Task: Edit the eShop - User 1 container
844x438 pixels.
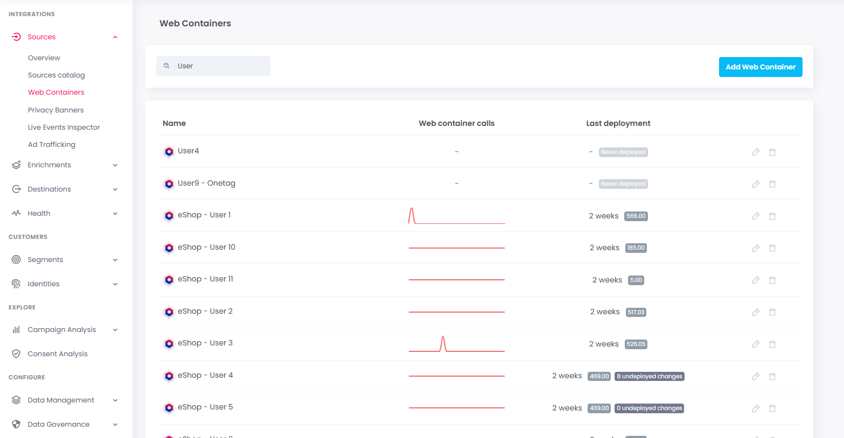Action: point(755,216)
